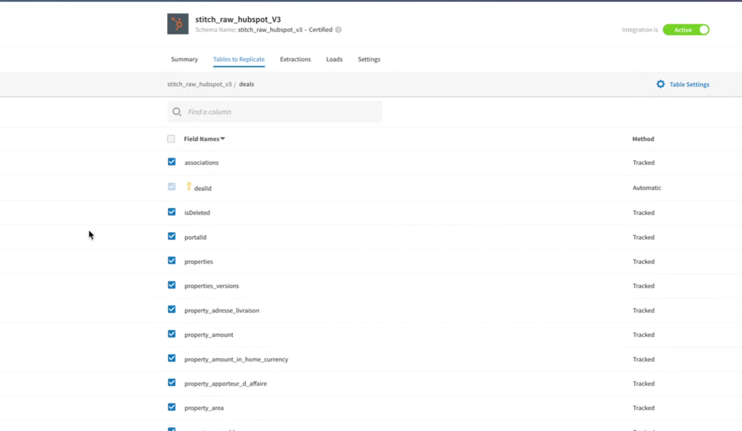Open the Loads tab

[334, 59]
